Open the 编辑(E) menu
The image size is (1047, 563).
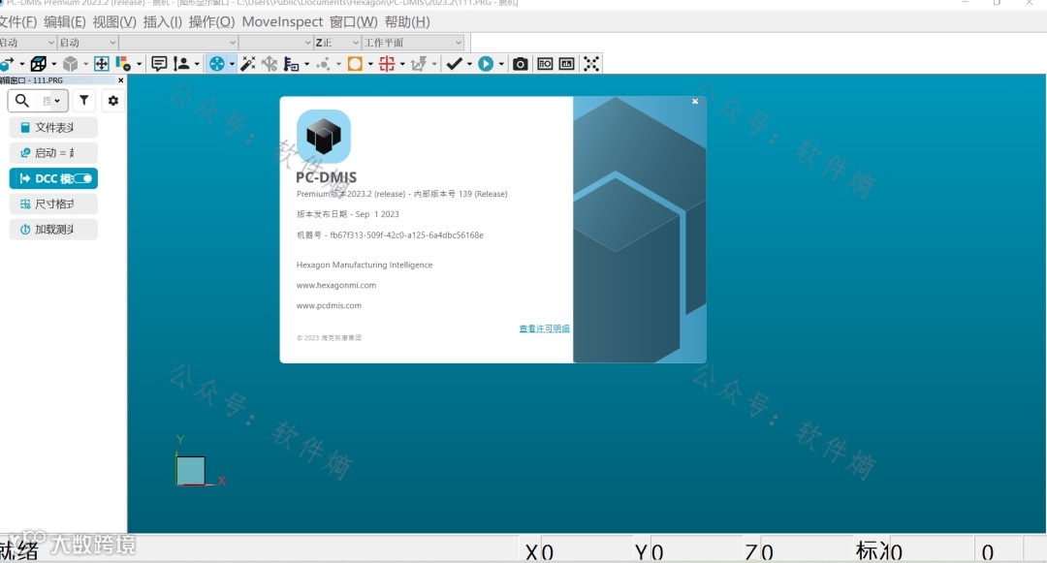pos(65,22)
